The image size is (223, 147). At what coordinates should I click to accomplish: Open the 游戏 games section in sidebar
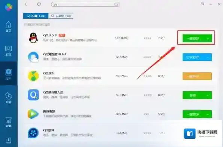pos(8,51)
